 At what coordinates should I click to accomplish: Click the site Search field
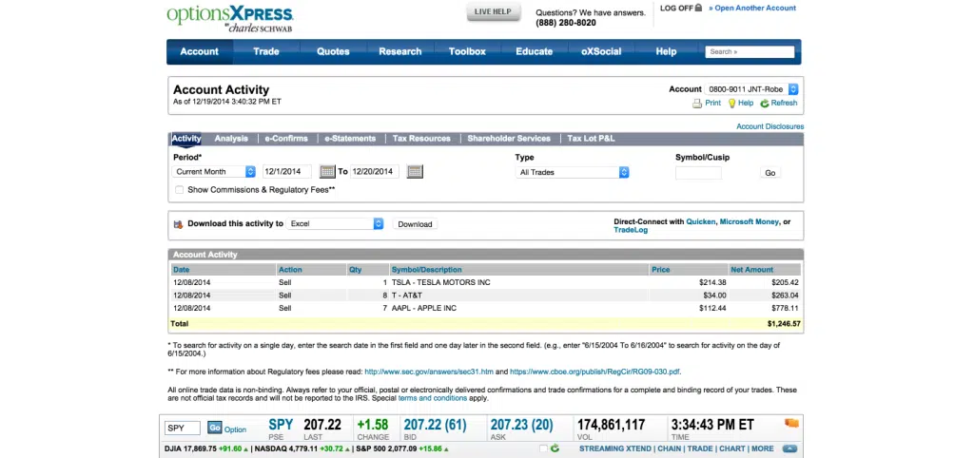pos(750,52)
